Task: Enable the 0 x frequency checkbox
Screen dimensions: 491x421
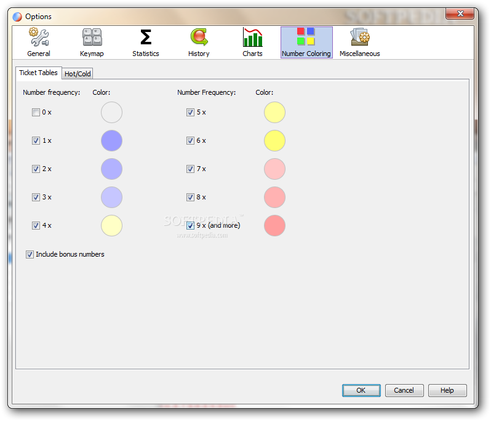Action: pyautogui.click(x=36, y=112)
